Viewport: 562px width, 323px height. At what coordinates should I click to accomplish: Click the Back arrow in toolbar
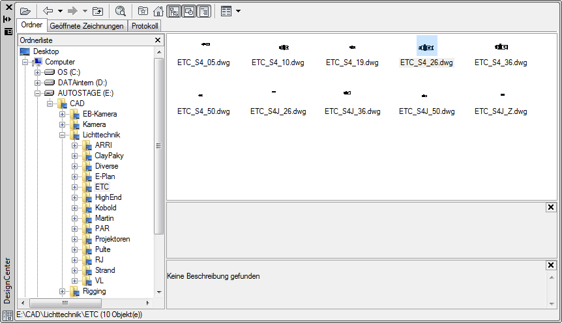48,11
